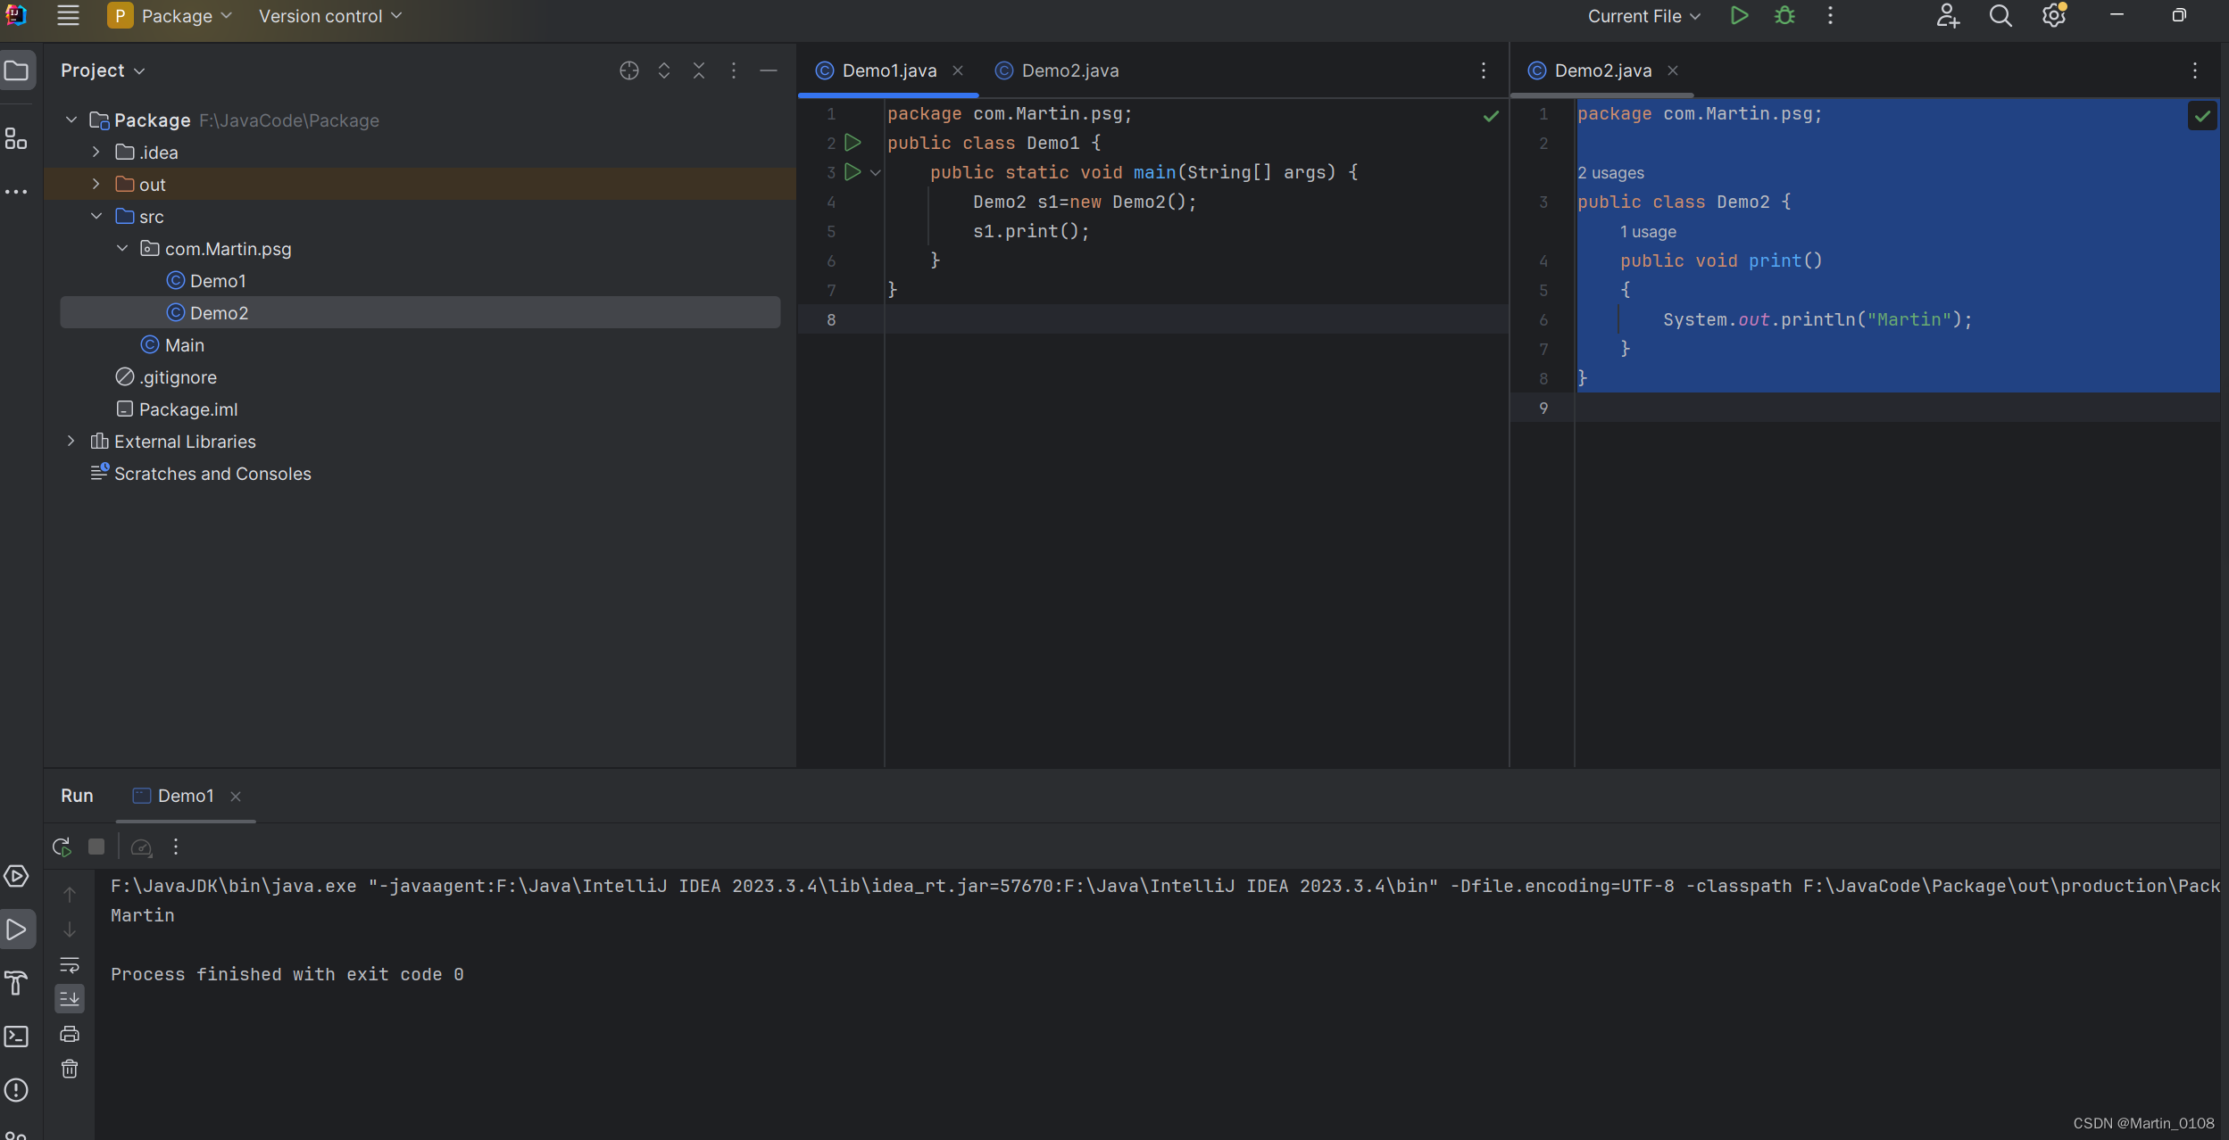Switch to Demo2.java tab in left editor
This screenshot has height=1140, width=2229.
click(1069, 70)
